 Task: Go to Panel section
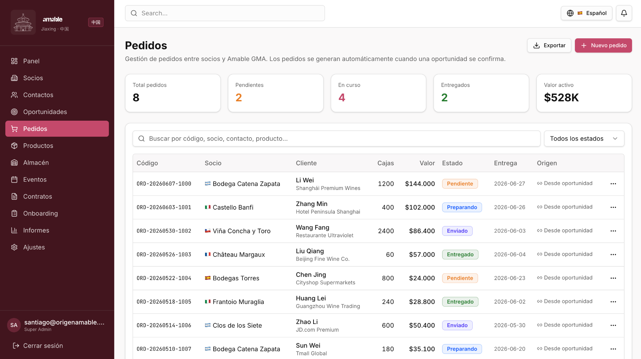(57, 61)
